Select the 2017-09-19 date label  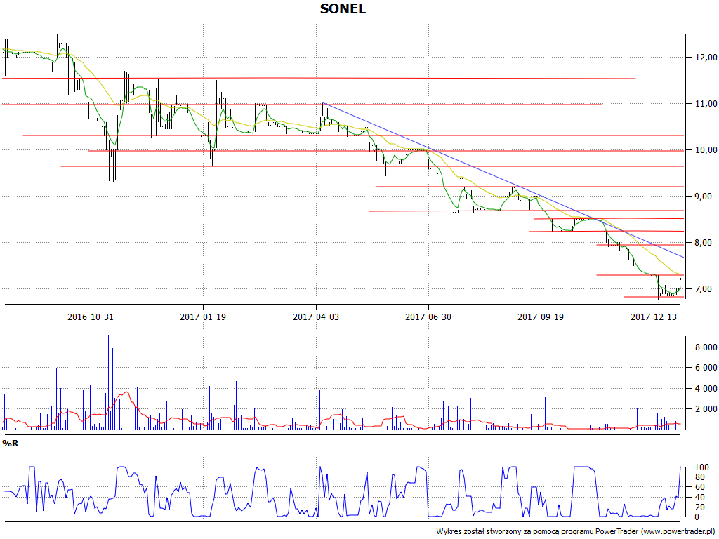(x=541, y=317)
